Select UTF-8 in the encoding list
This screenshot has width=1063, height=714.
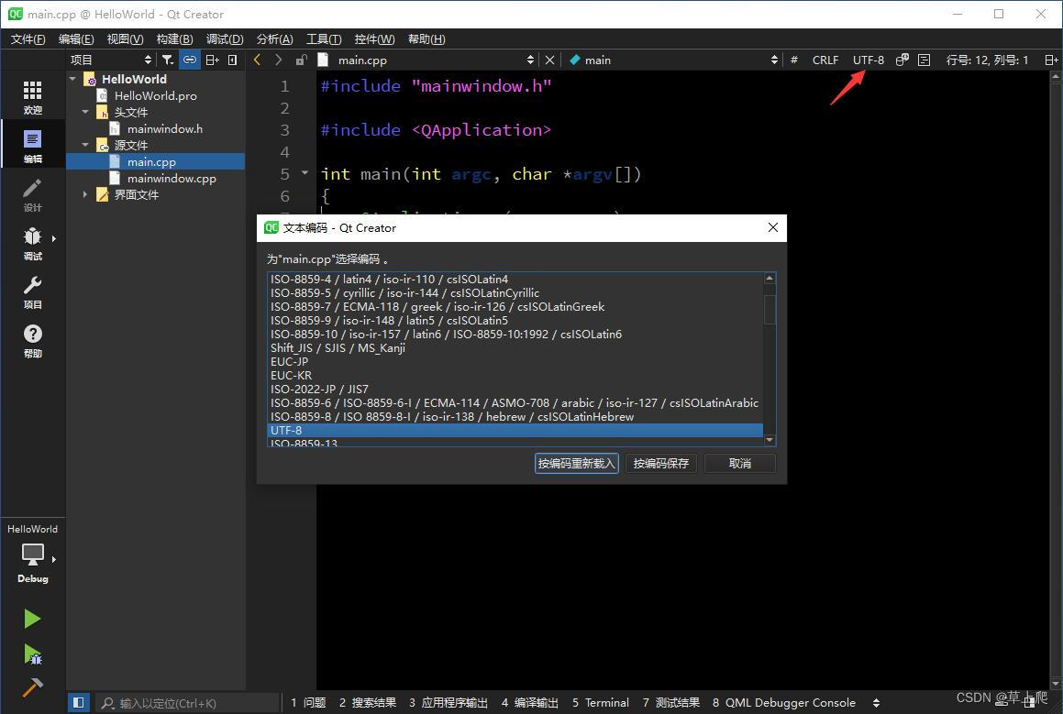[x=515, y=430]
